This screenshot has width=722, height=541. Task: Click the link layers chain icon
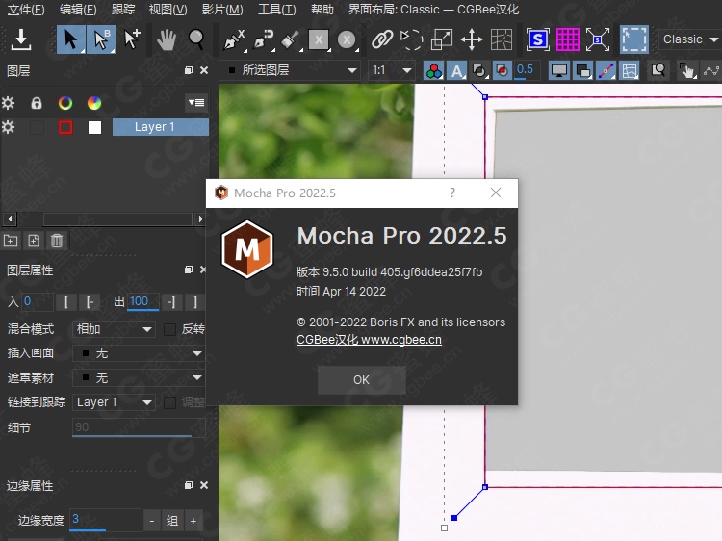click(x=382, y=39)
